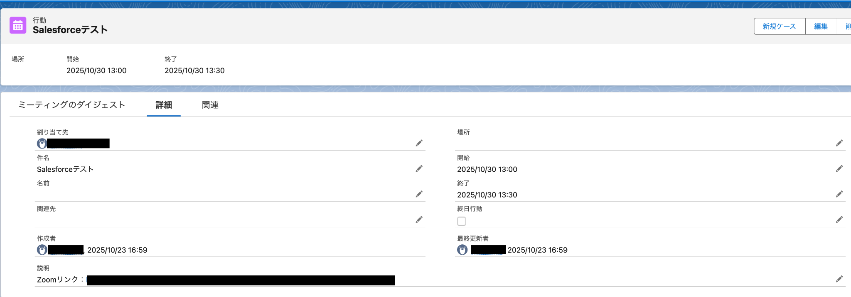This screenshot has height=297, width=851.
Task: Click the 編集 button
Action: coord(821,26)
